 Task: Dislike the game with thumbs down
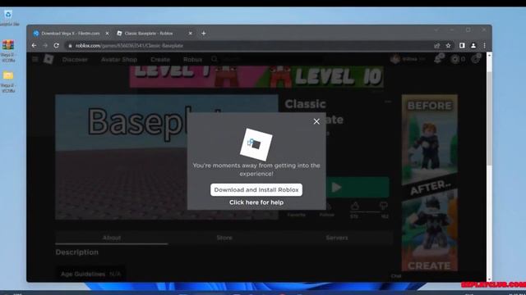click(384, 206)
